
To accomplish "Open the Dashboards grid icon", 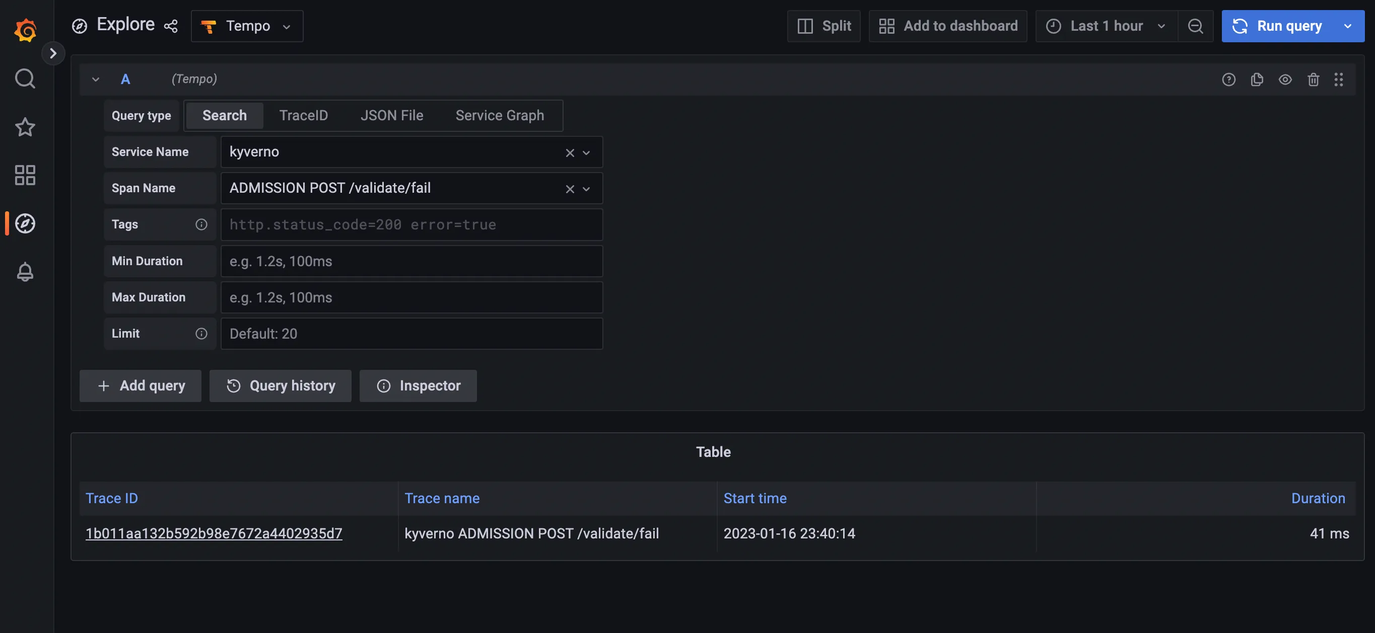I will [25, 175].
